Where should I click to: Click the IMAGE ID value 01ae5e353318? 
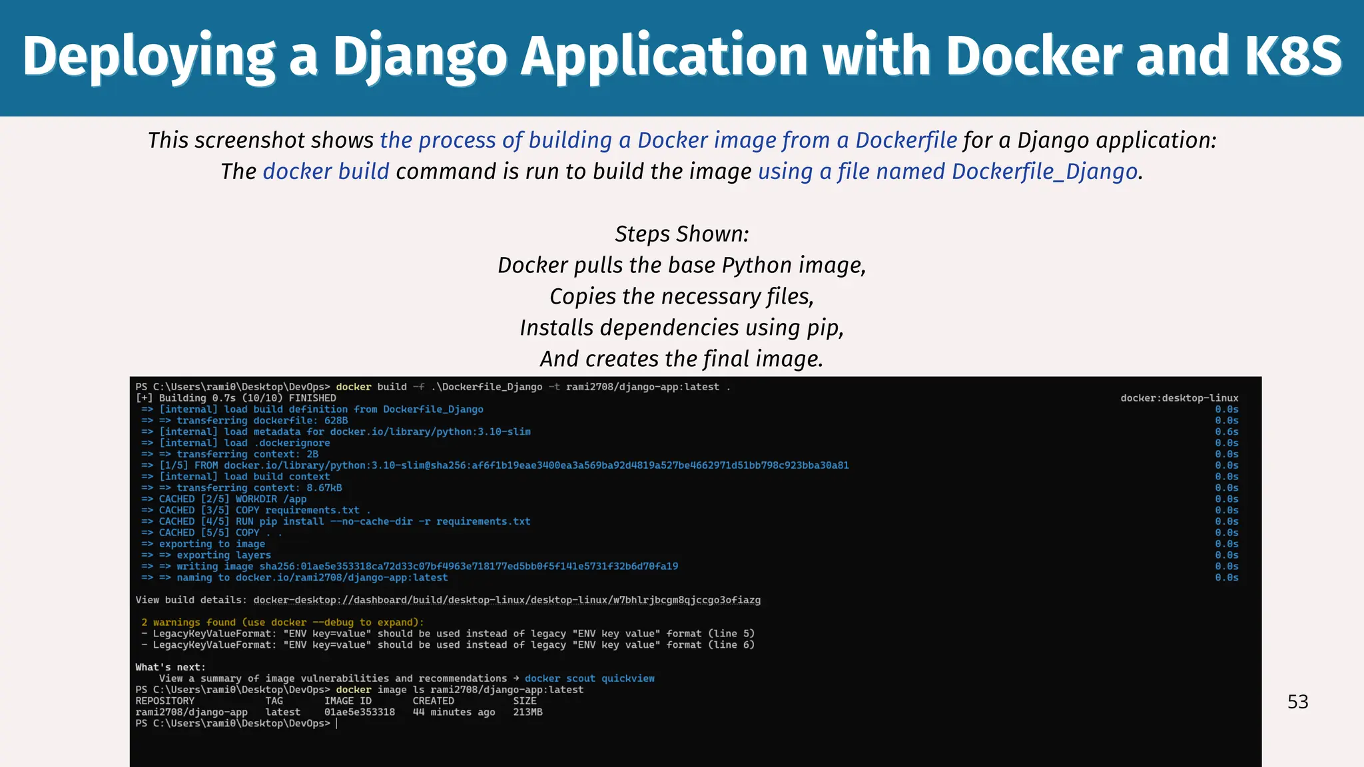pos(359,712)
